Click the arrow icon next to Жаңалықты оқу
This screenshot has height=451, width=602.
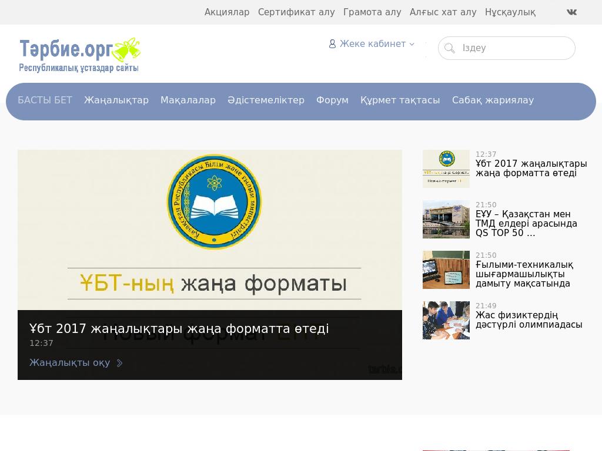[x=119, y=363]
